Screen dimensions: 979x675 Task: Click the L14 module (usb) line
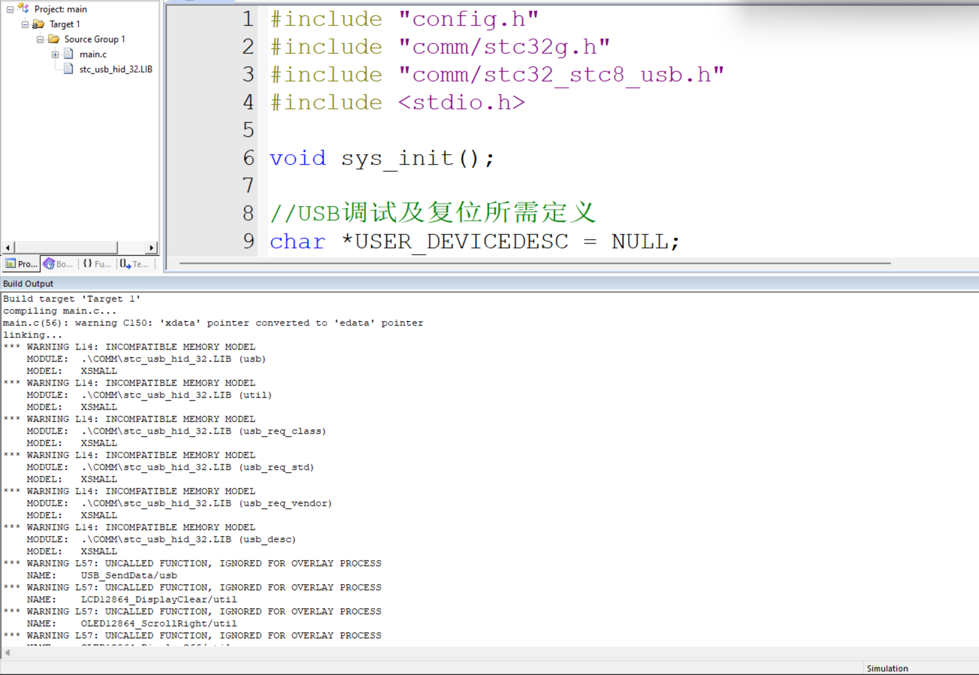[146, 359]
